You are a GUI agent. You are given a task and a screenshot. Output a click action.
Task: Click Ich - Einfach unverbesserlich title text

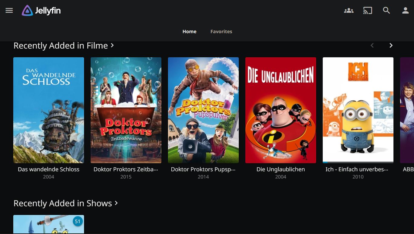357,169
